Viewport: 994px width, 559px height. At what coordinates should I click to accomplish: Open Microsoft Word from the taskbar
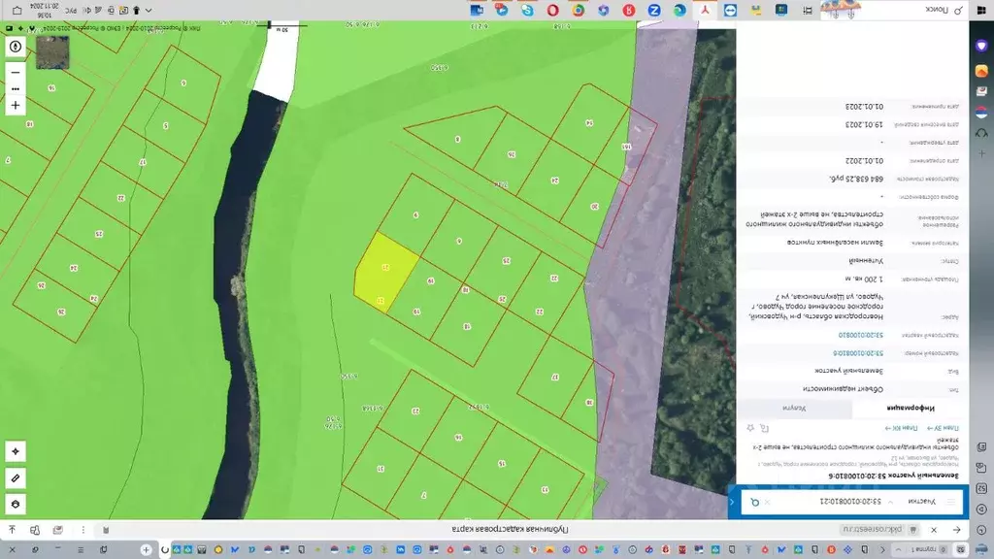[x=477, y=10]
